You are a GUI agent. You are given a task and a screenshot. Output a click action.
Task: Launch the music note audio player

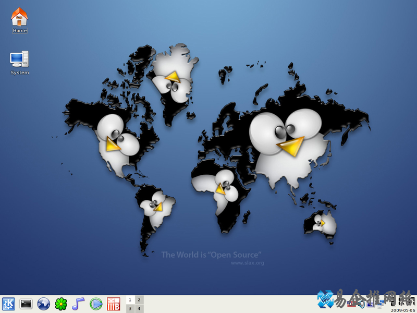[x=78, y=304]
